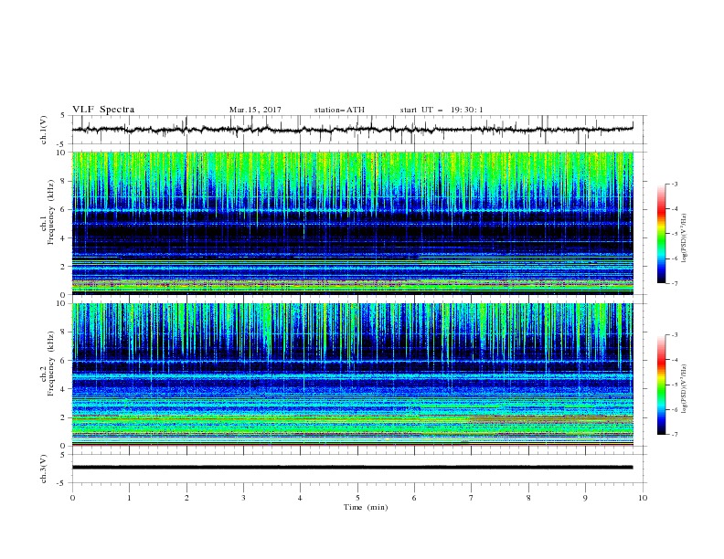Click the time axis tick label "4"
The height and width of the screenshot is (559, 724).
coord(300,498)
